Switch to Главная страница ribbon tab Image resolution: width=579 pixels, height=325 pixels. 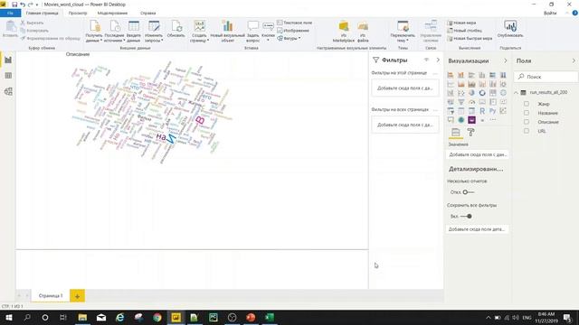43,13
